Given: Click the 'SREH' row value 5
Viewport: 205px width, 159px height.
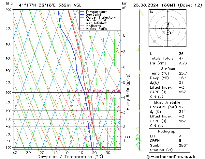Looking at the screenshot, I should click(x=180, y=141).
